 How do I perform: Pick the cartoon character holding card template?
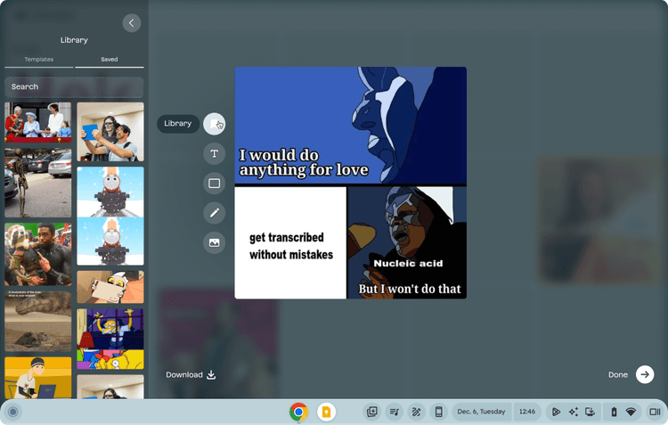click(x=110, y=287)
